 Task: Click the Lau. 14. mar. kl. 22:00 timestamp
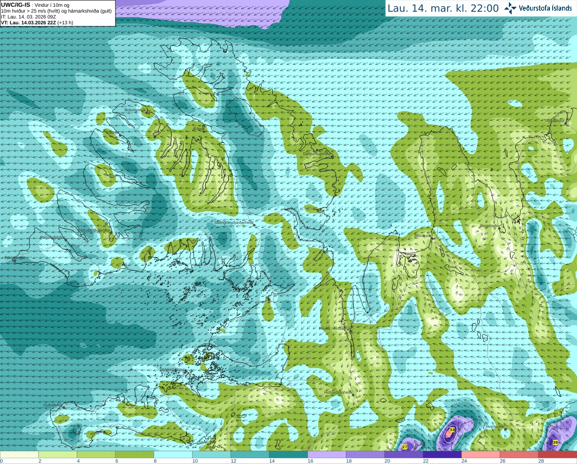point(443,8)
